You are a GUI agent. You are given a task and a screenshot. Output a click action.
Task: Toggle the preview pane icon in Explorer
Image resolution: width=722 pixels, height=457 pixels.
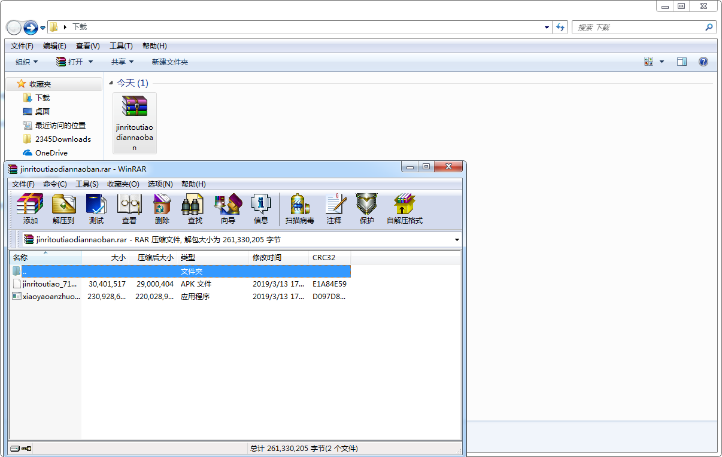point(681,62)
